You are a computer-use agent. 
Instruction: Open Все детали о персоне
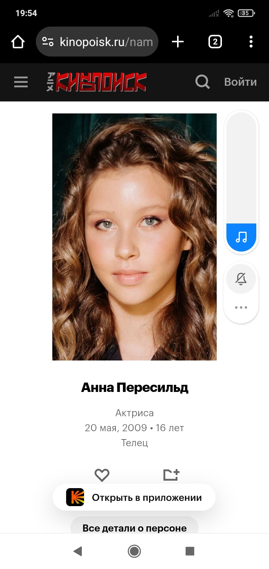point(134,528)
